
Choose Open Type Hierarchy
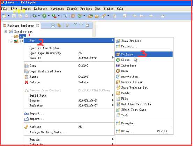[x=69, y=53]
